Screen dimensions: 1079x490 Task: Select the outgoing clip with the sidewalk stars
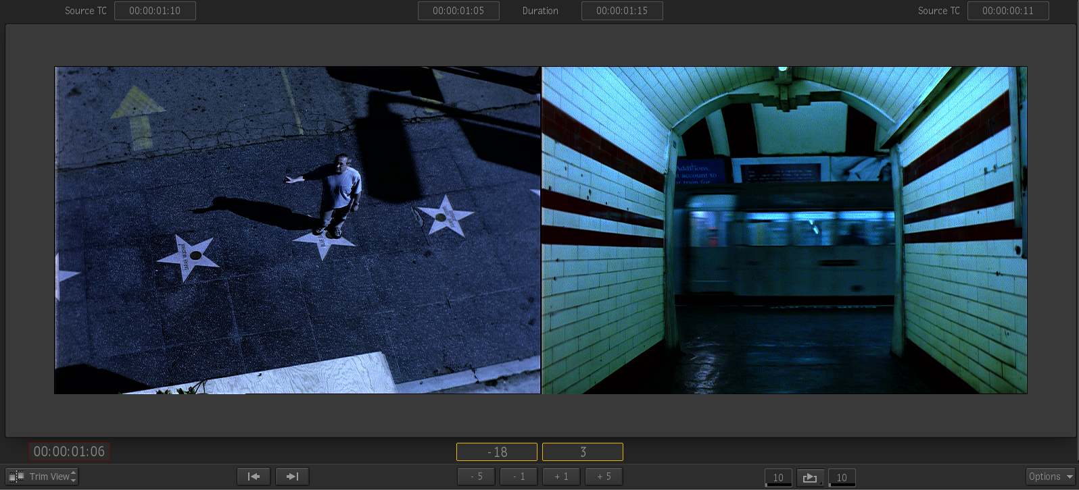297,230
